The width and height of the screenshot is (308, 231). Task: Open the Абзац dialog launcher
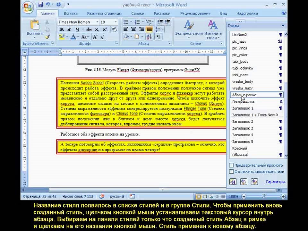[169, 43]
